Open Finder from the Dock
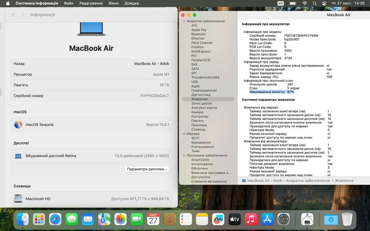This screenshot has height=231, width=370. [23, 219]
